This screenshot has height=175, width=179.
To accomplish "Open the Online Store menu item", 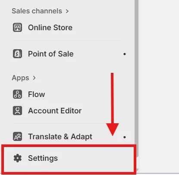I will 50,28.
